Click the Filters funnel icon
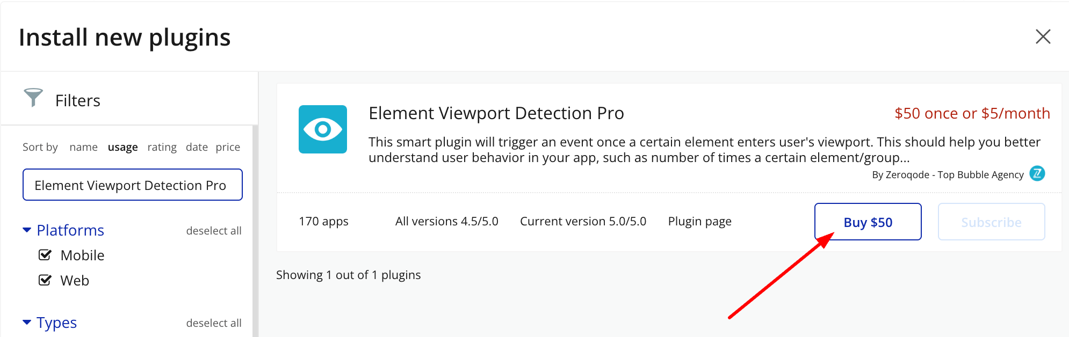 click(33, 98)
